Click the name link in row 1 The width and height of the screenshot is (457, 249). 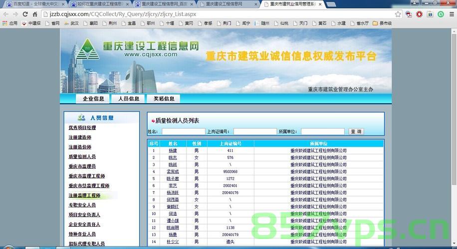click(173, 151)
